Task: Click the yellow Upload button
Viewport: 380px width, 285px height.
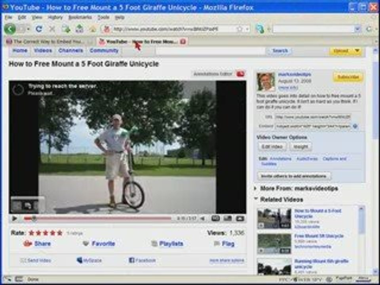Action: (x=341, y=51)
